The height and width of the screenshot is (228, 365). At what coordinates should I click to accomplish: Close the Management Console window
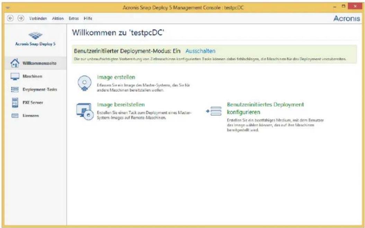pyautogui.click(x=355, y=6)
